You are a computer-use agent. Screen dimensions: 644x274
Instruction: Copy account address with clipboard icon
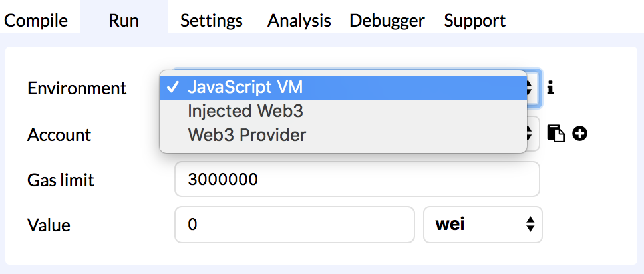556,134
